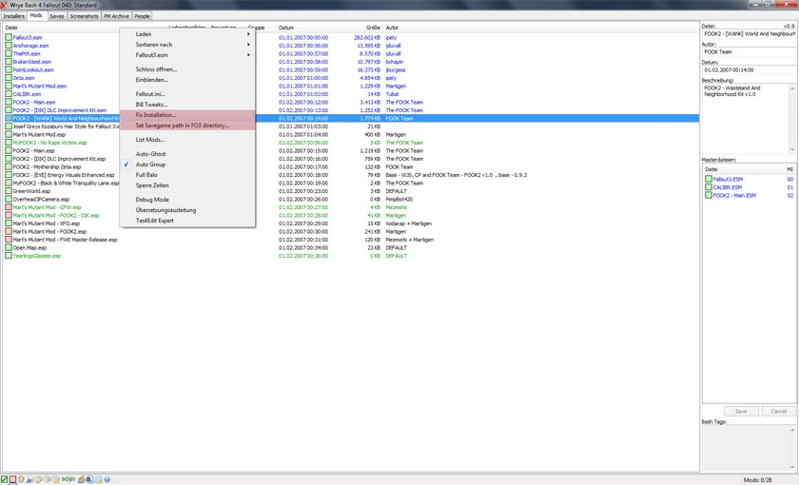This screenshot has height=485, width=799.
Task: Toggle Auto-Ghost menu option
Action: [x=187, y=154]
